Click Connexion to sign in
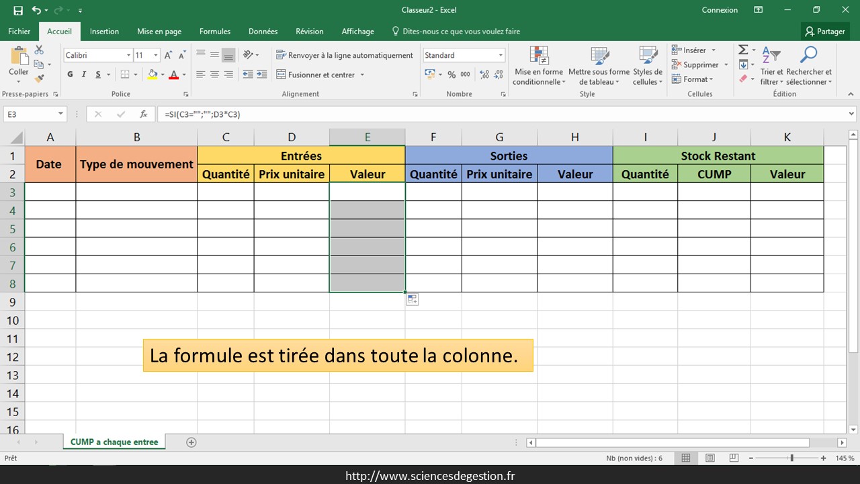Viewport: 860px width, 484px height. point(720,10)
